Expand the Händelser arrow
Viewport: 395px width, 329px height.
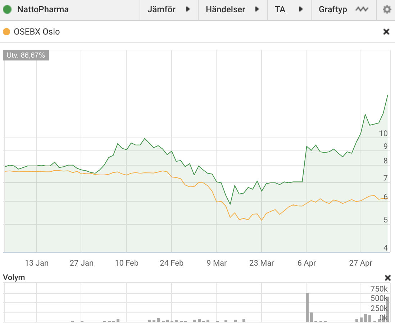(257, 9)
